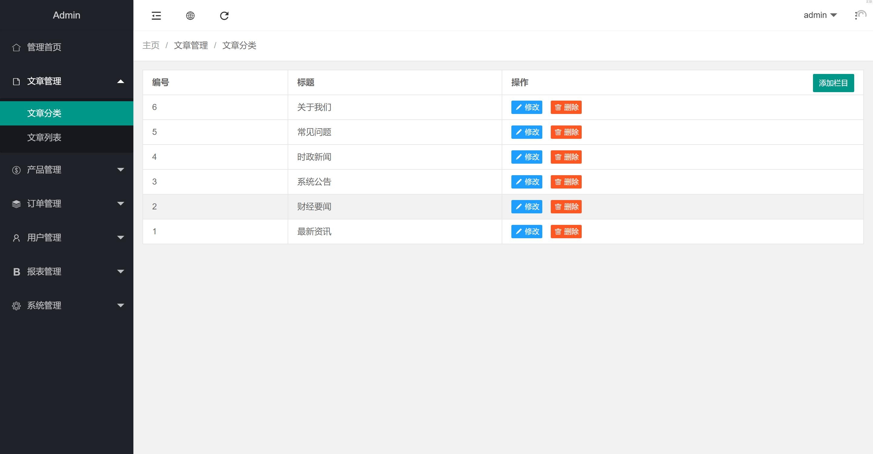The image size is (873, 454).
Task: Expand the 报表管理 submenu arrow
Action: click(x=120, y=271)
